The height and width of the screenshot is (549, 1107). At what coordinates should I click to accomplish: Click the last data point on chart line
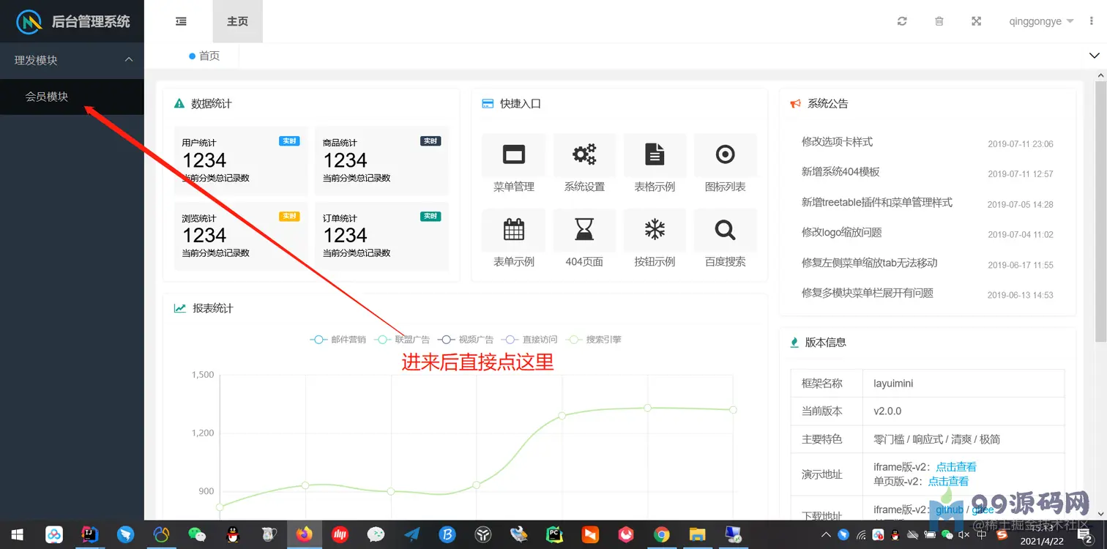click(733, 410)
